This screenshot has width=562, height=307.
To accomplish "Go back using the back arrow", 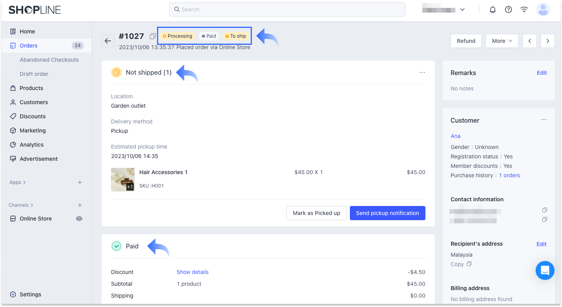I will point(107,40).
